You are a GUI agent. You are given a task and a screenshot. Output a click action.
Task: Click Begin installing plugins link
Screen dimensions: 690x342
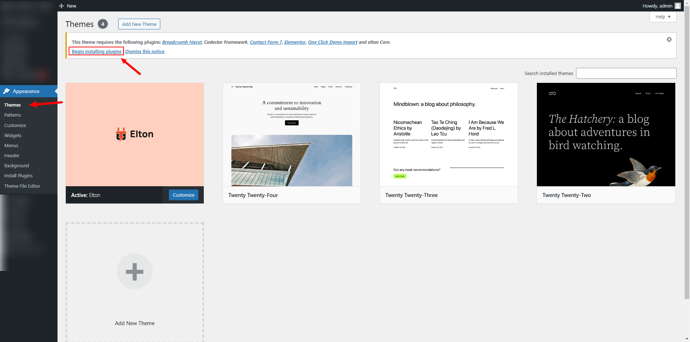coord(96,52)
